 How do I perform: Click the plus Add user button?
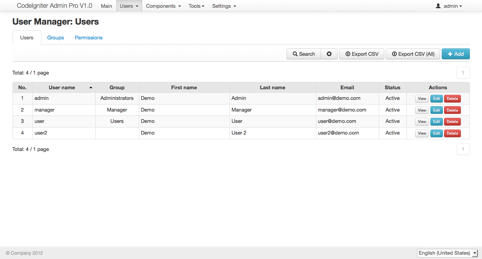(455, 54)
